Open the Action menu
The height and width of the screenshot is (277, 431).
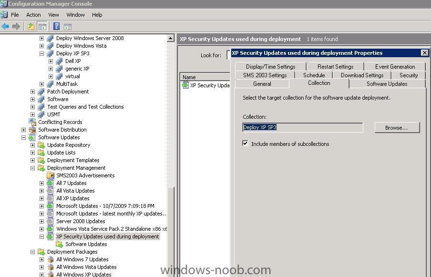tap(33, 15)
